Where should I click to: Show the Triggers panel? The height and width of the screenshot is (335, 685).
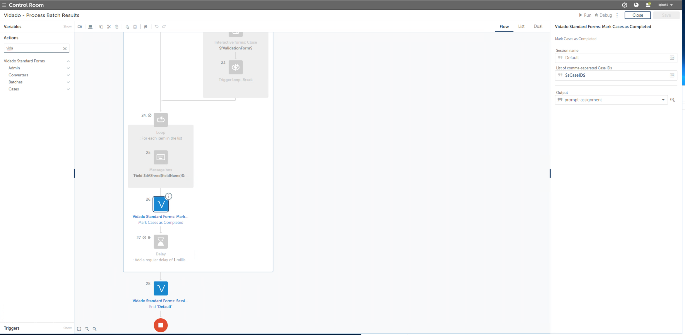coord(67,328)
